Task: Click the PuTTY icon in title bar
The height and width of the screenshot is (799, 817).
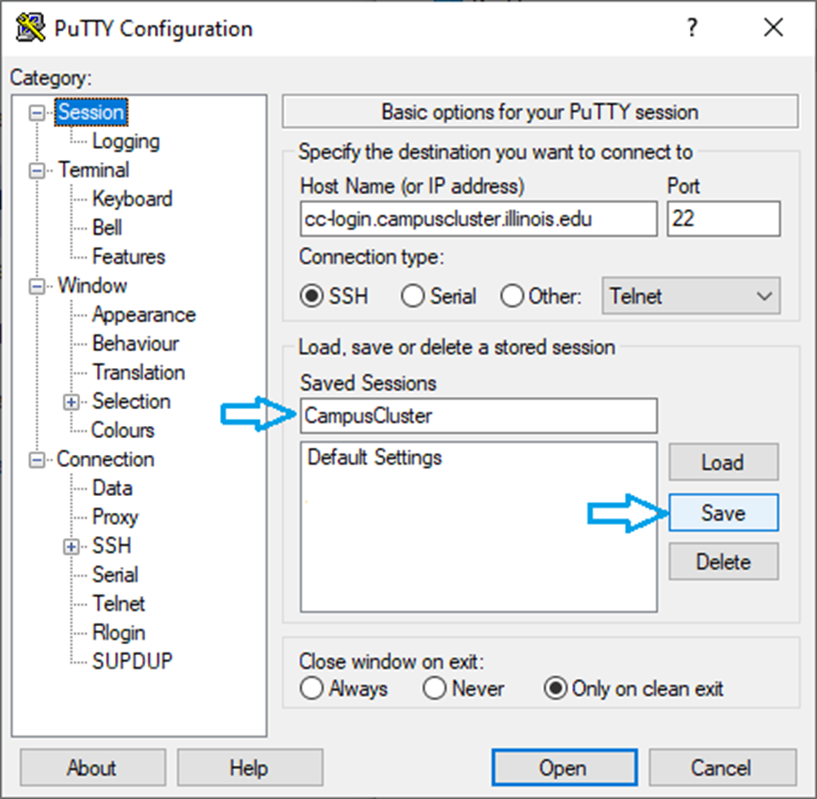Action: point(30,28)
